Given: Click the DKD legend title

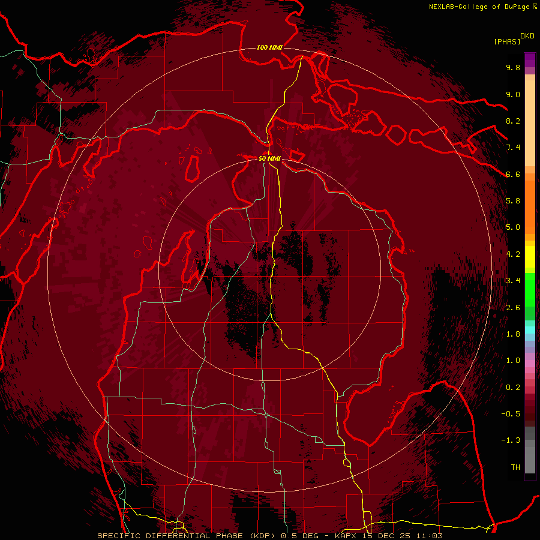Looking at the screenshot, I should [x=527, y=36].
